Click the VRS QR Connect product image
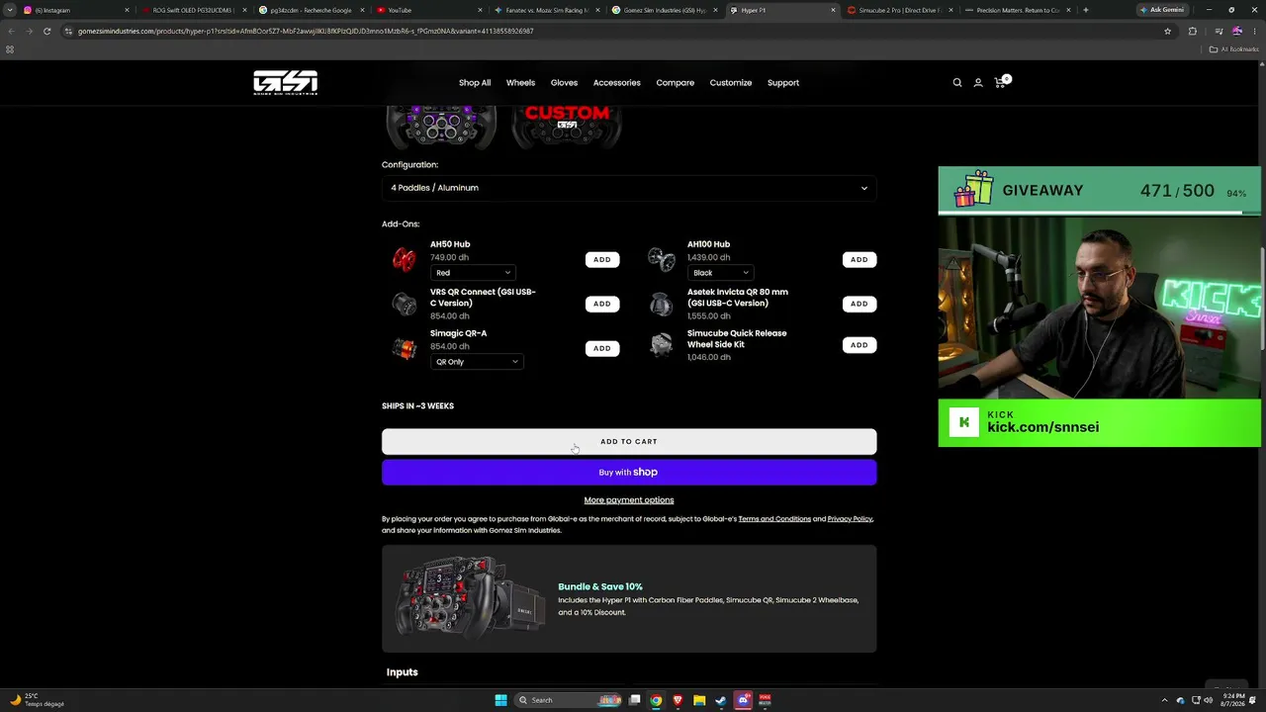 click(404, 304)
